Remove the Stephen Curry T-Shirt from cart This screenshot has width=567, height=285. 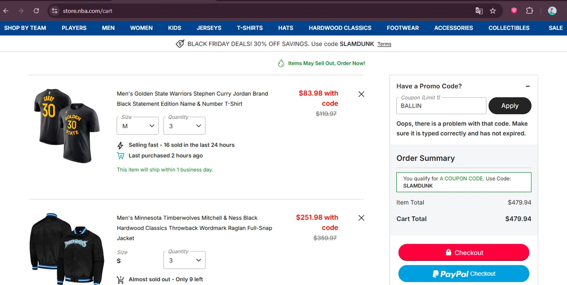pos(361,94)
